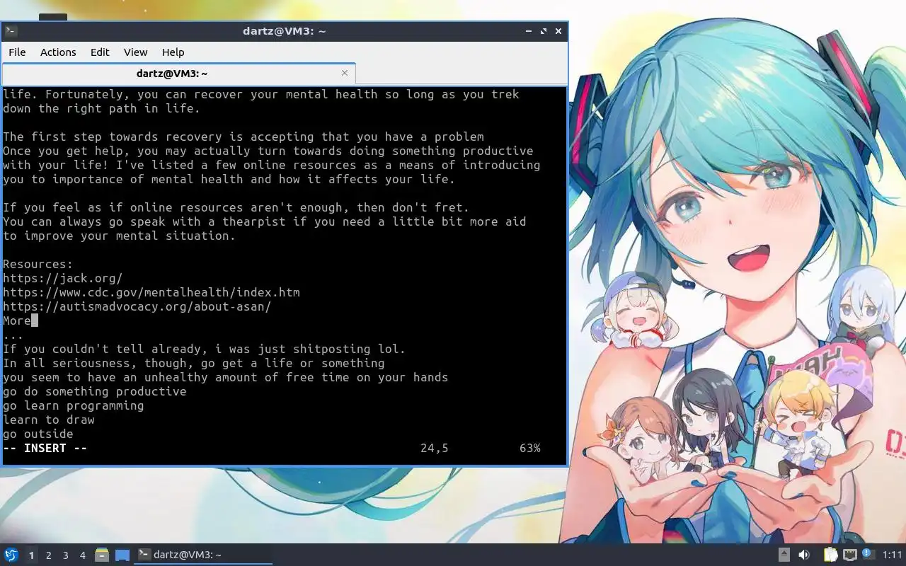906x566 pixels.
Task: Click the show desktop icon in panel
Action: coord(122,555)
